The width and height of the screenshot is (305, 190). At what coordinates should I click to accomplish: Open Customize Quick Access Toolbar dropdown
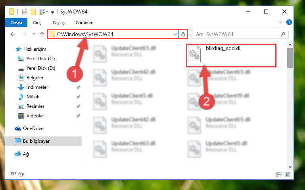coord(52,12)
